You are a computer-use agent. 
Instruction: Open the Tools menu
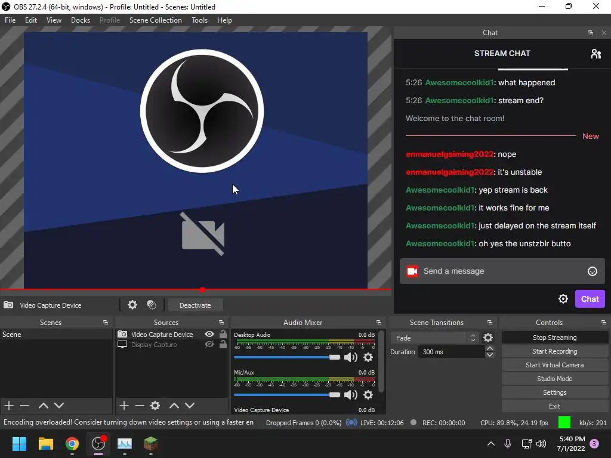(x=199, y=20)
